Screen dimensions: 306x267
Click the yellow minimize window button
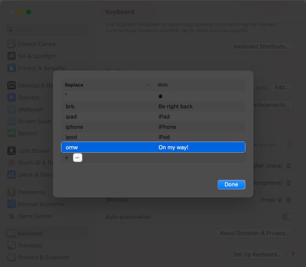point(20,12)
